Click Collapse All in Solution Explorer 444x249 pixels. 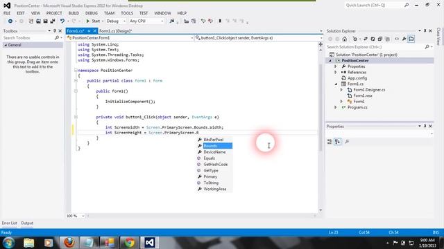click(380, 39)
